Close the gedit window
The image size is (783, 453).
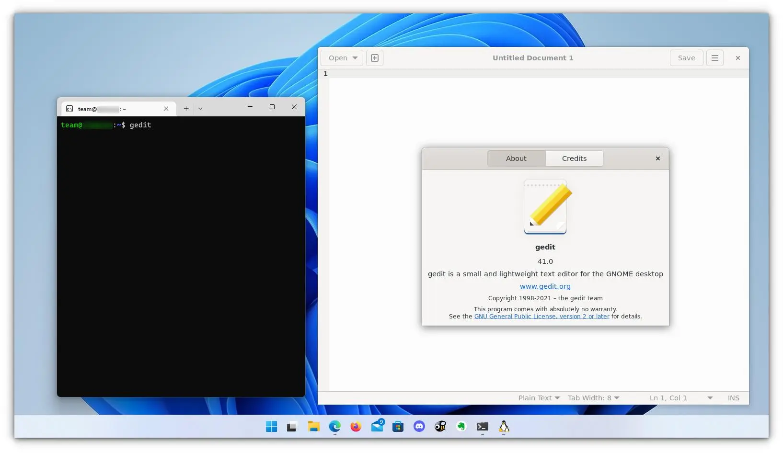(738, 58)
